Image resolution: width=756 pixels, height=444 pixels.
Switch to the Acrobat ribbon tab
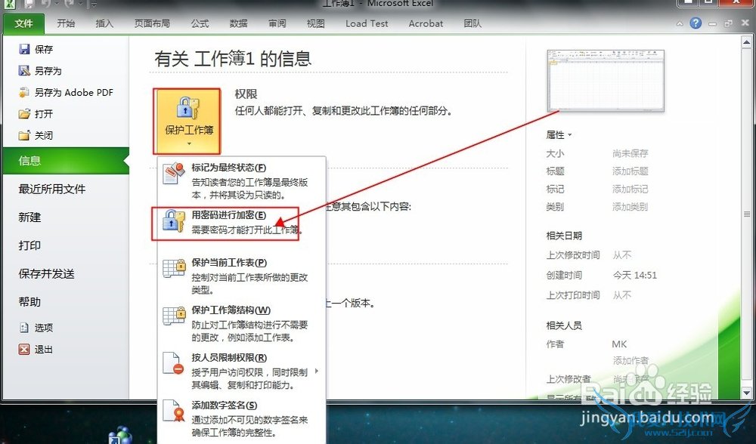pyautogui.click(x=425, y=23)
